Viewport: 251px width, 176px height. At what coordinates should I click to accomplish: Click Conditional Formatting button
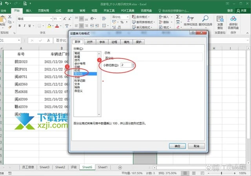tap(140, 17)
